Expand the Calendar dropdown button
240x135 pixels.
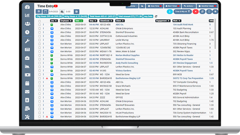[x=132, y=6]
